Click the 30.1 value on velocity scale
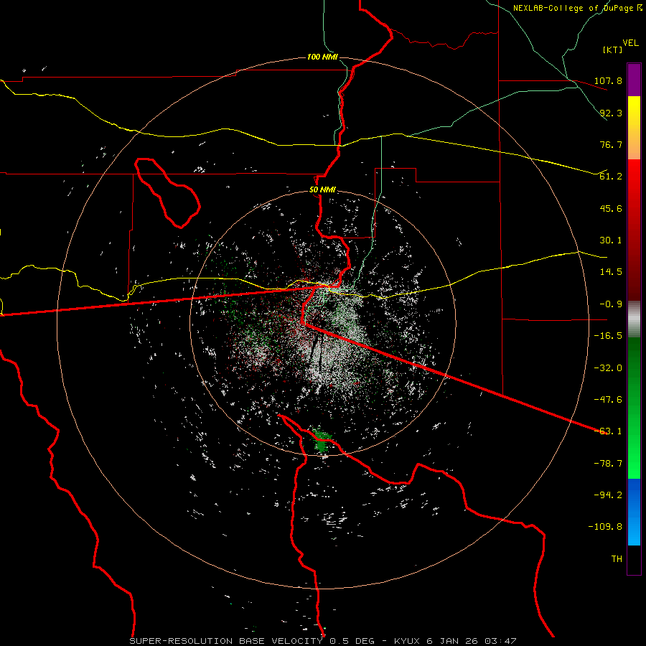 (611, 240)
